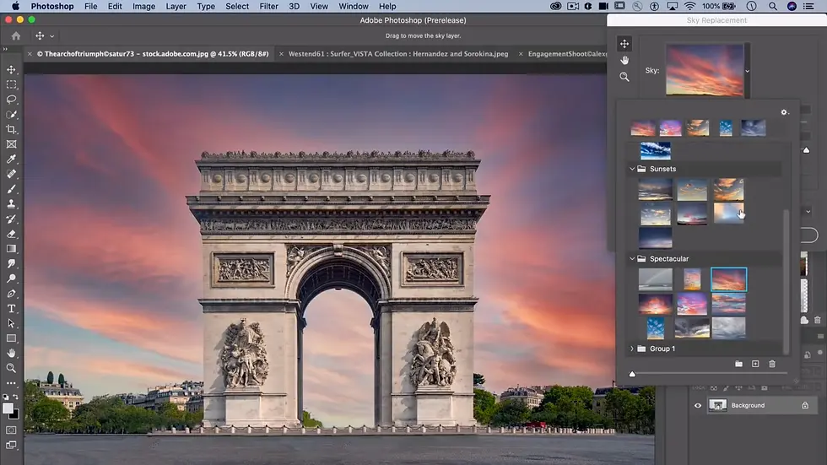
Task: Expand the Group 1 folder
Action: click(632, 349)
